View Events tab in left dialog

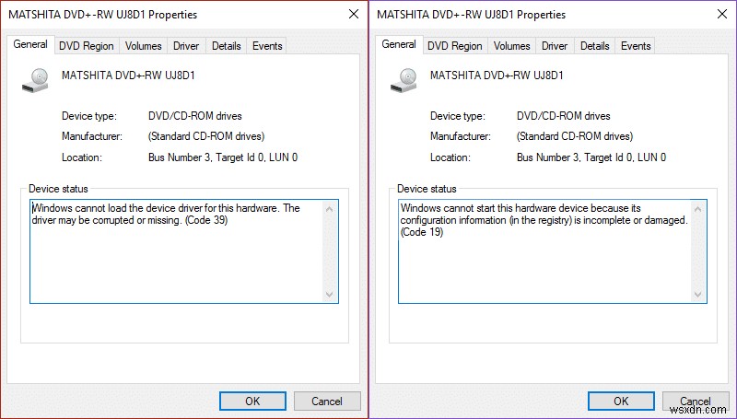pyautogui.click(x=267, y=46)
